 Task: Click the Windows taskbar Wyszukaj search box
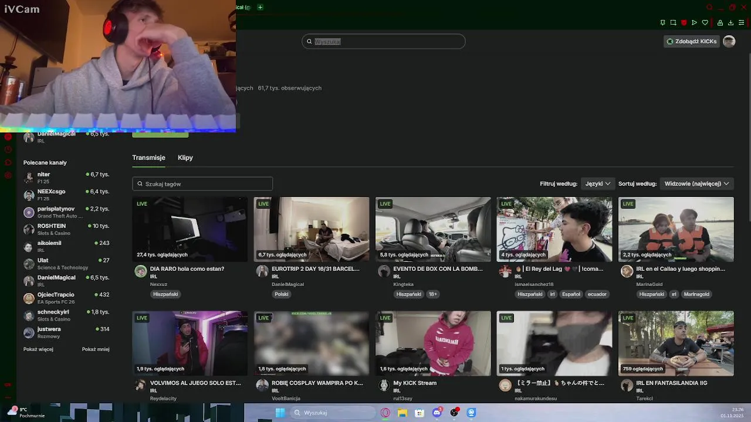click(333, 413)
